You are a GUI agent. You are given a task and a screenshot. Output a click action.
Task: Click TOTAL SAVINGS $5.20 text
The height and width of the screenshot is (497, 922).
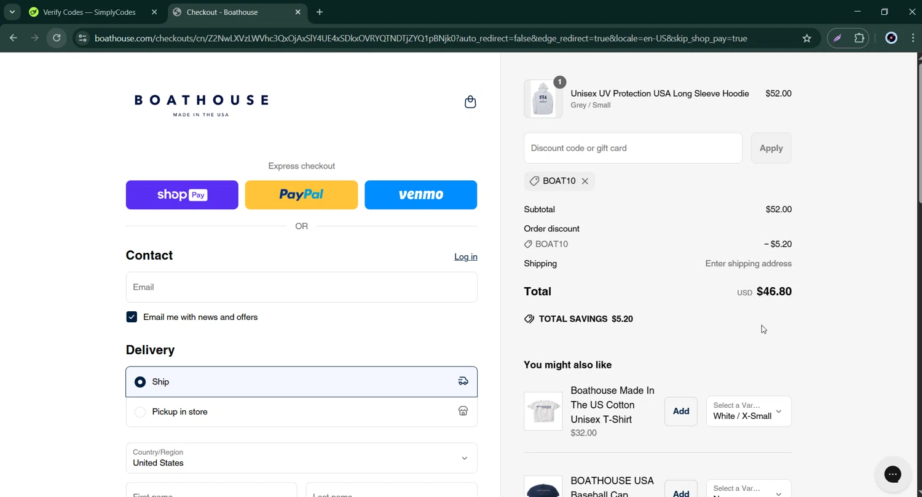tap(586, 319)
